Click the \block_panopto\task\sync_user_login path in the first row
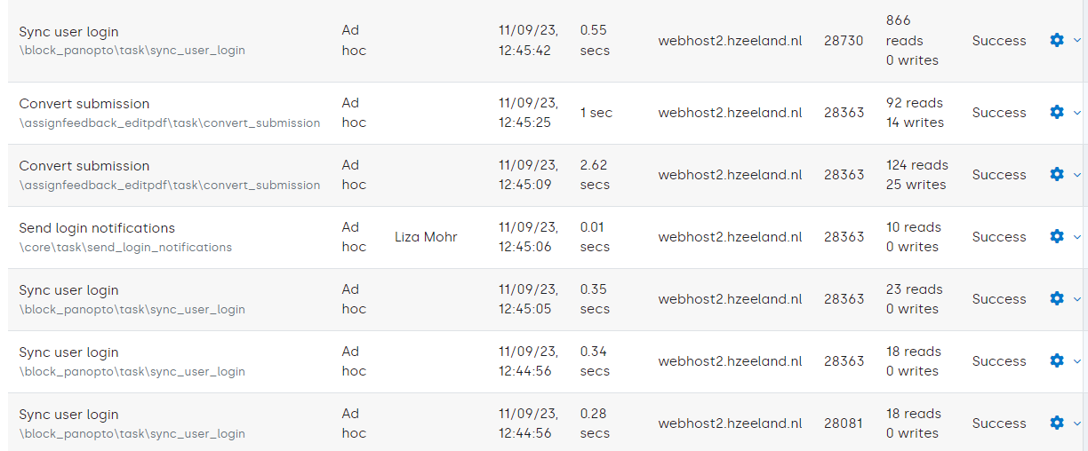Viewport: 1088px width, 451px height. pos(132,51)
